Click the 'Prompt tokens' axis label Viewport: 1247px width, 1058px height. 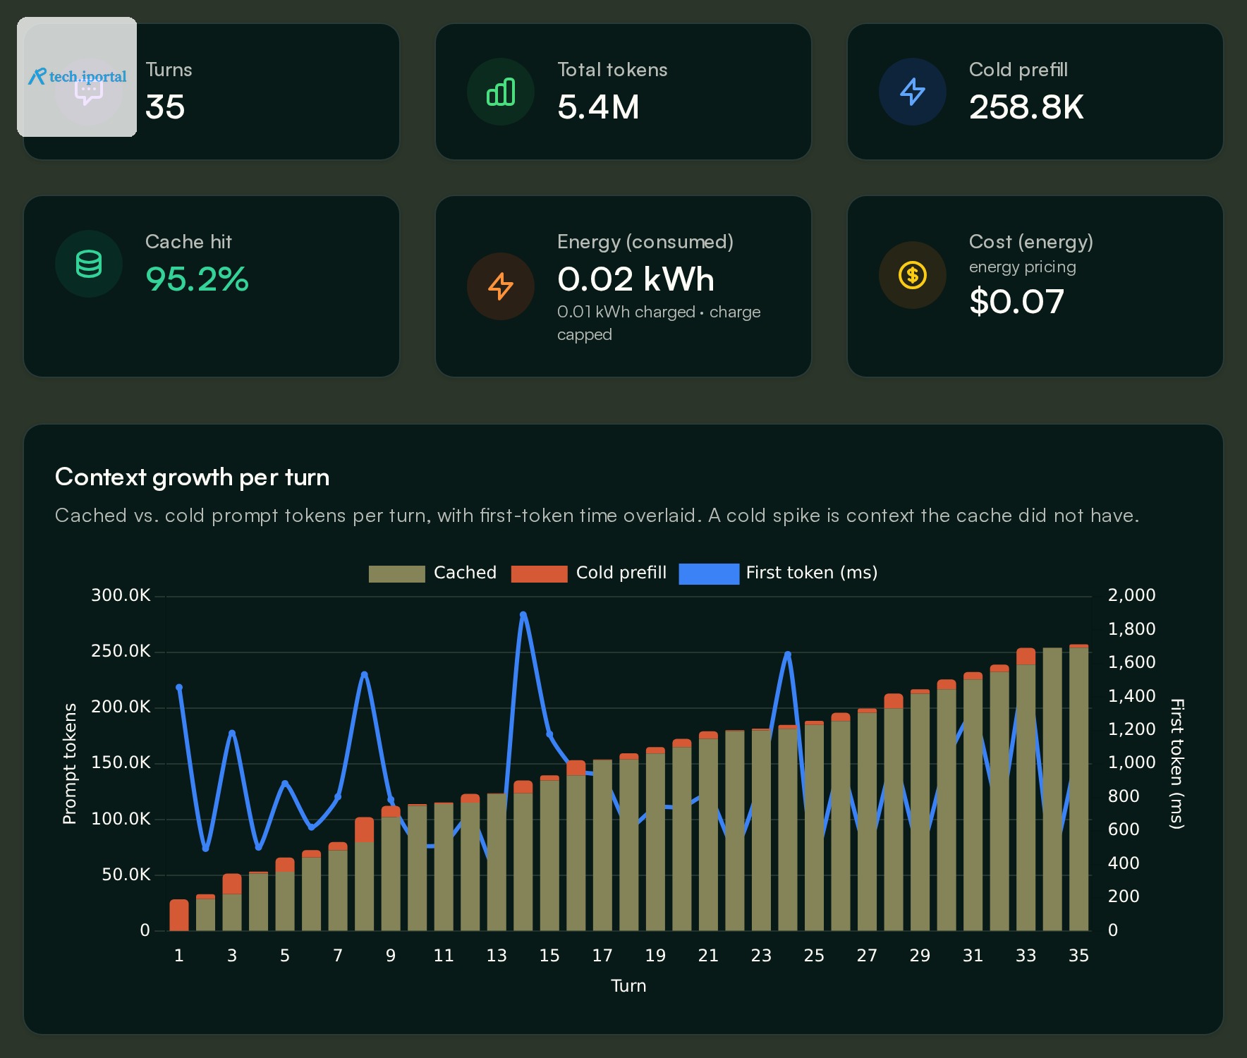coord(69,764)
